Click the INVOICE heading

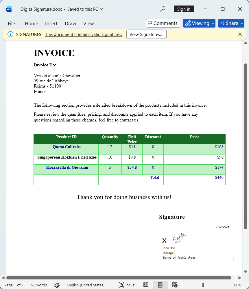coord(54,53)
